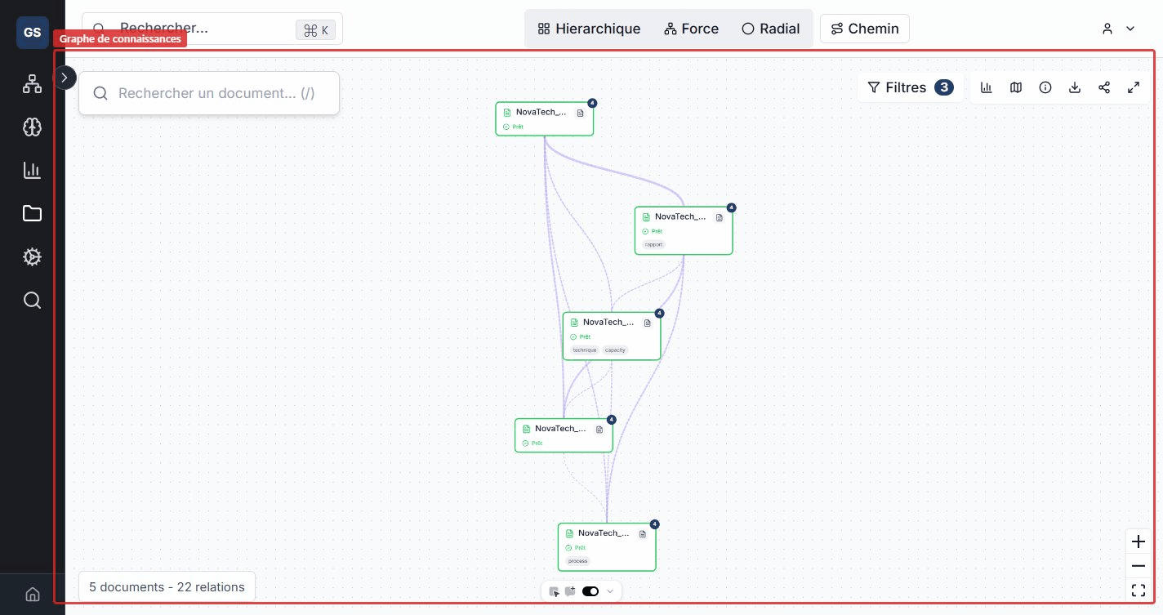Zoom in using the plus control
Screen dimensions: 1163x615
pos(1138,541)
